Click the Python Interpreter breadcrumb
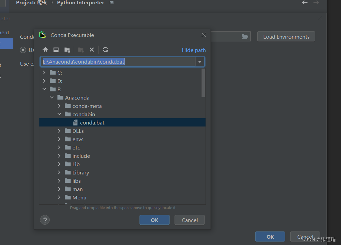This screenshot has height=245, width=341. (80, 3)
